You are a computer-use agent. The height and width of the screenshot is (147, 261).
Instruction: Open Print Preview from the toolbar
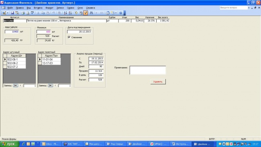point(28,13)
